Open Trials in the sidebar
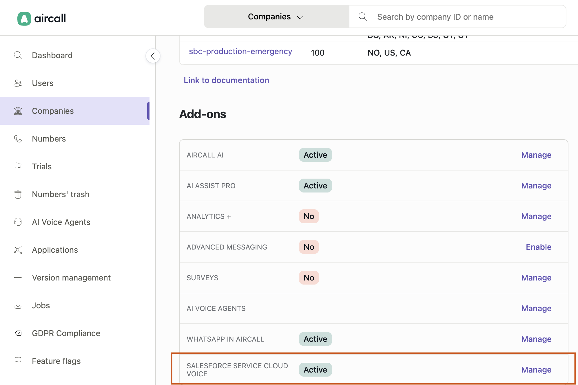Screen dimensions: 578x385 coord(75,166)
